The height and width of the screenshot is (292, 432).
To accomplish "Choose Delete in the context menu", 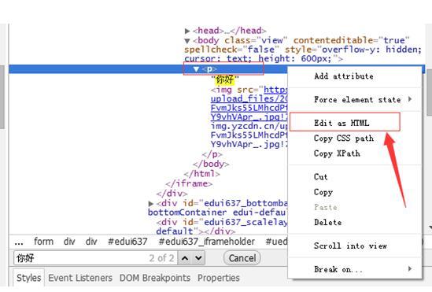I will click(328, 222).
